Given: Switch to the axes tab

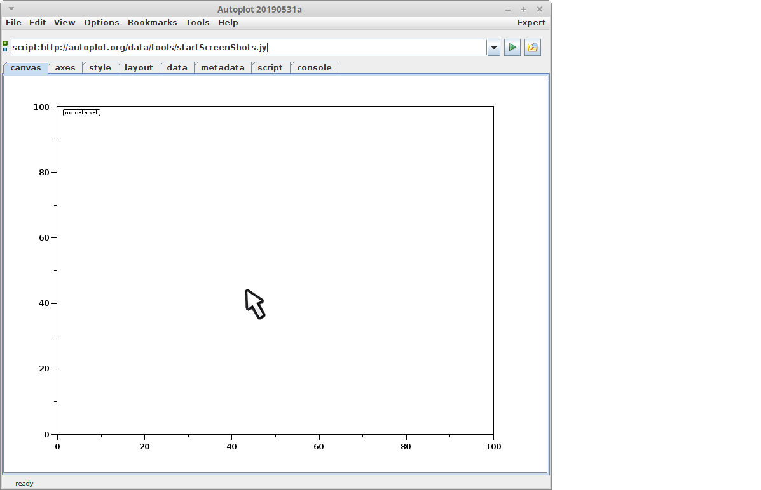Looking at the screenshot, I should pyautogui.click(x=65, y=68).
